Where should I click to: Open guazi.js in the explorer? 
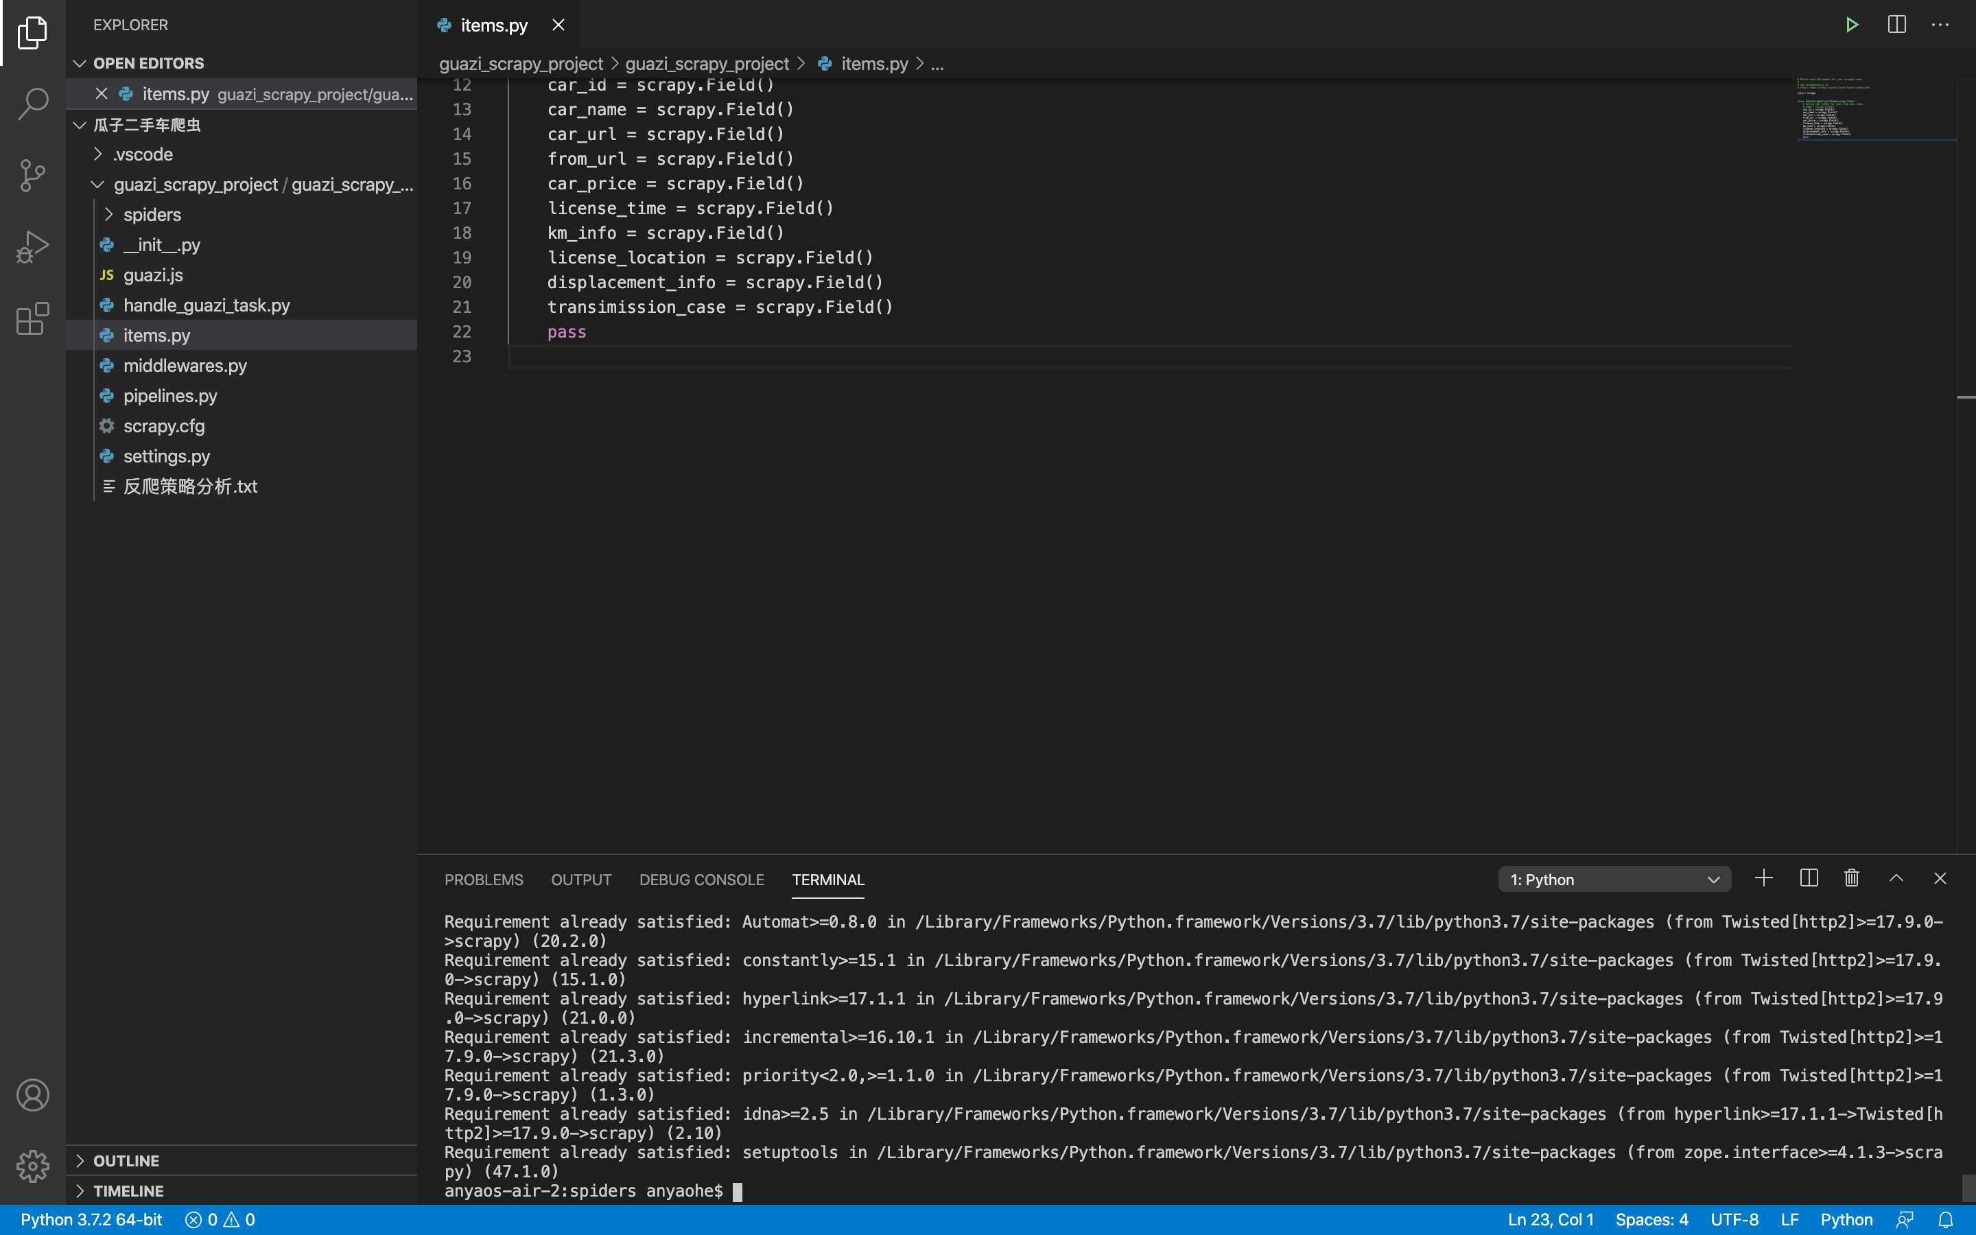click(242, 275)
